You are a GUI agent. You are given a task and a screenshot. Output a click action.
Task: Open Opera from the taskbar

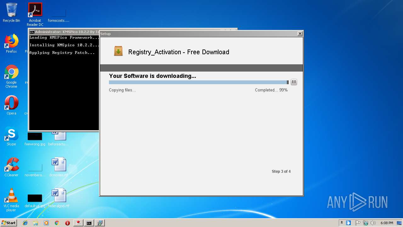[x=67, y=223]
